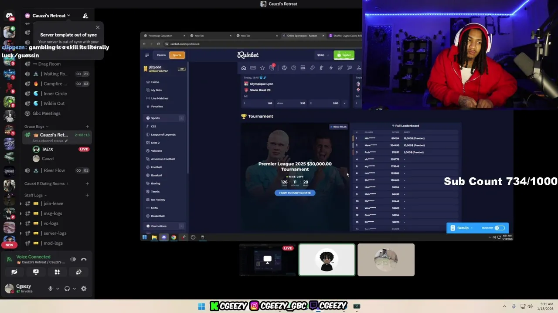The width and height of the screenshot is (558, 313).
Task: Switch to the Online Sportsbook - Rainbet tab
Action: click(x=303, y=36)
